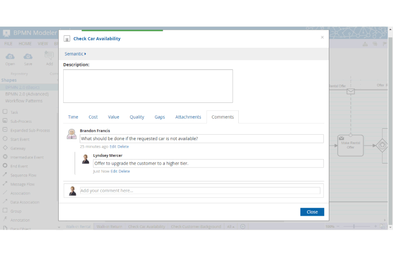Click the task icon beside Check Car Availability title

click(67, 39)
